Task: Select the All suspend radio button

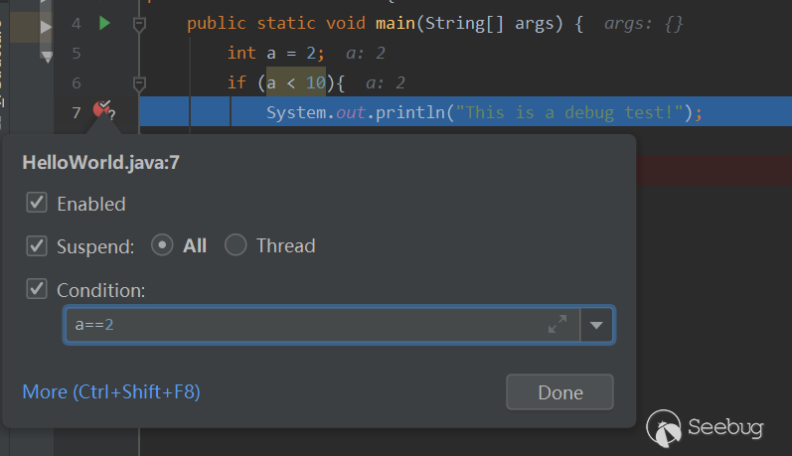Action: click(x=162, y=244)
